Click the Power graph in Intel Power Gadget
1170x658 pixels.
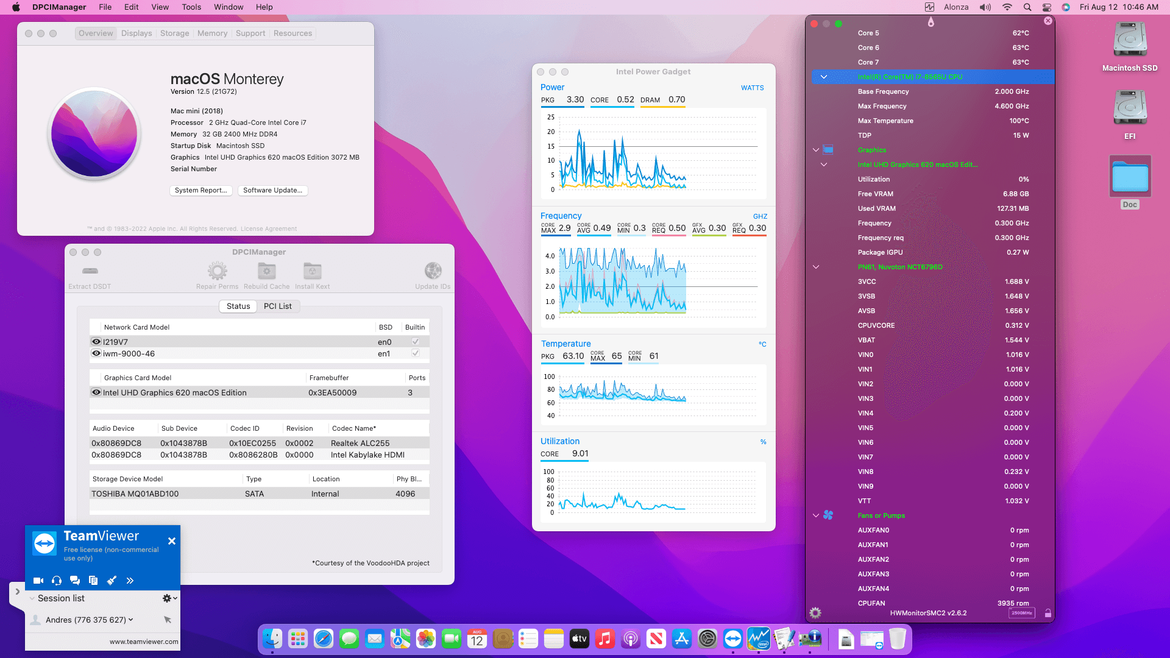tap(653, 154)
